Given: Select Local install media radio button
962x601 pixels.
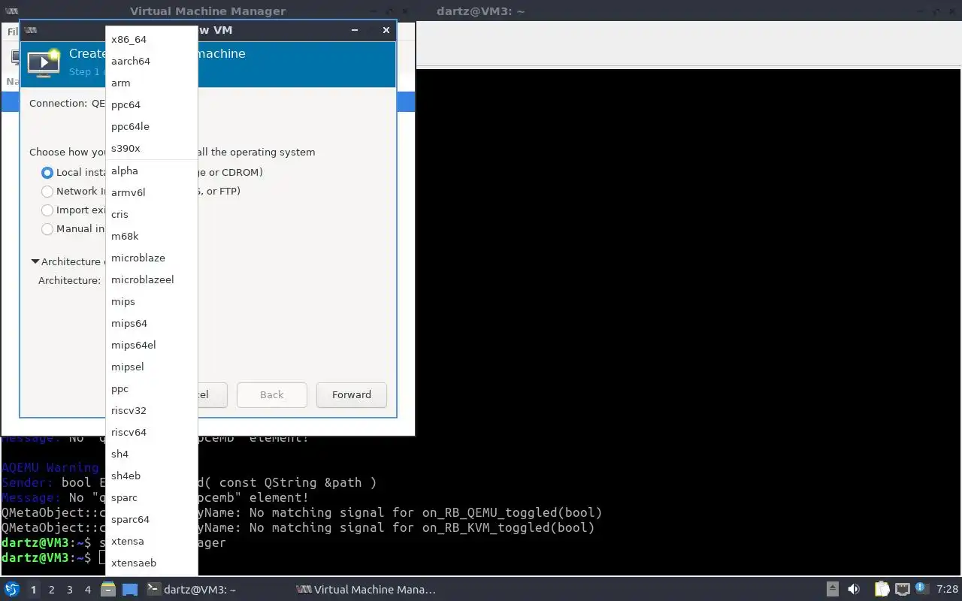Looking at the screenshot, I should coord(47,172).
